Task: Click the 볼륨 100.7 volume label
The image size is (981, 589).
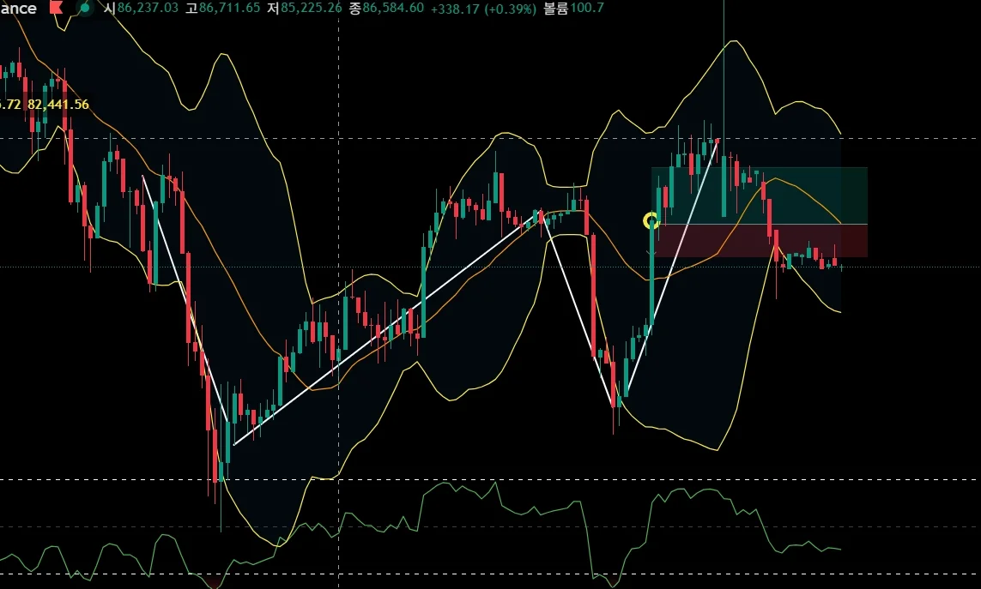Action: click(573, 8)
